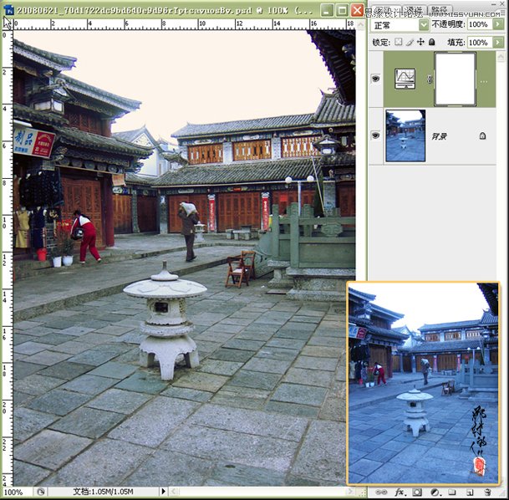Close the layers panel
The height and width of the screenshot is (500, 509).
(x=503, y=4)
